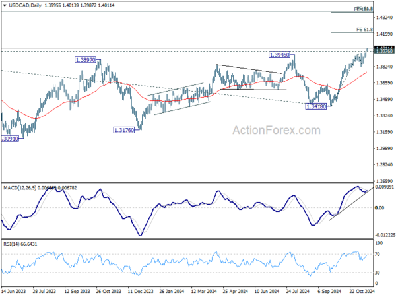
Task: Click the current price tag 1.39760
Action: [x=384, y=51]
